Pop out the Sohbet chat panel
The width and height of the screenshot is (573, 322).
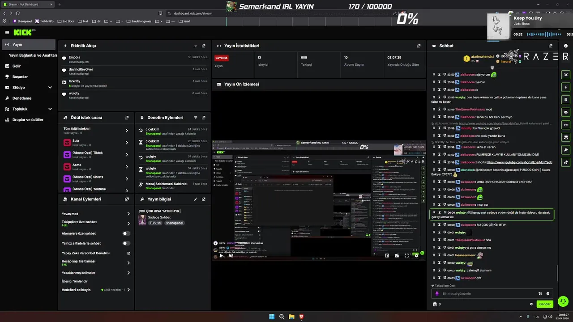[551, 46]
